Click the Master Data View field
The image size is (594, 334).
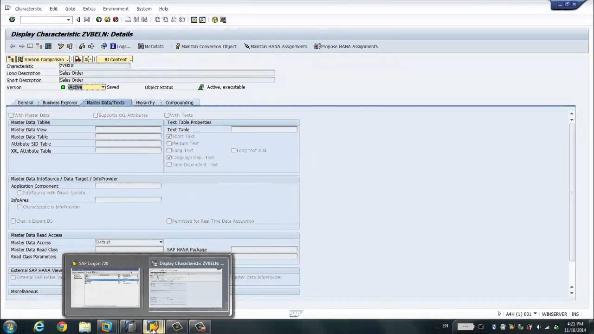click(128, 129)
